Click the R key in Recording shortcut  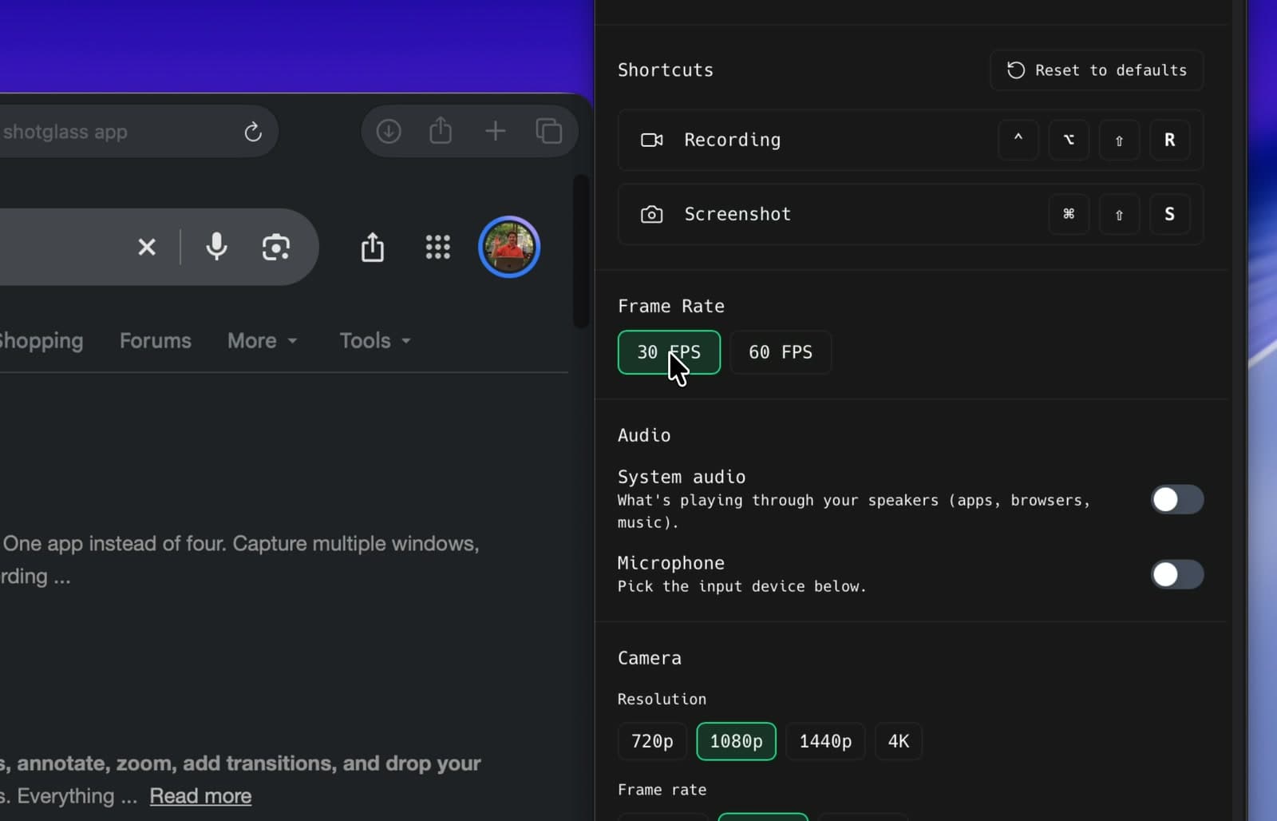(x=1169, y=140)
